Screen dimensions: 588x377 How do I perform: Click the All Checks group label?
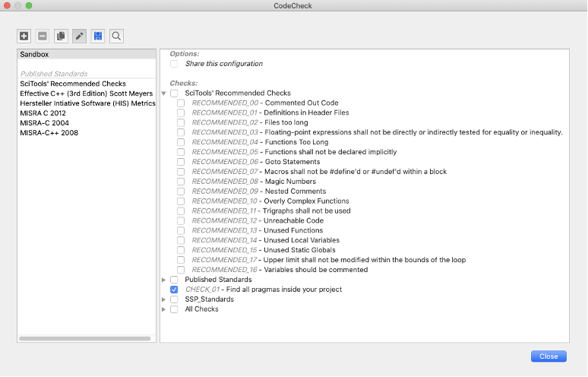[x=202, y=309]
